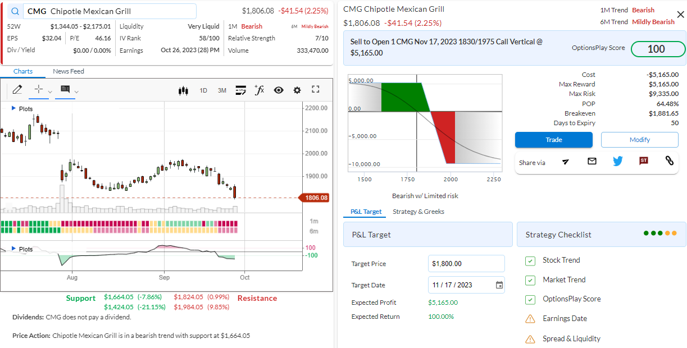Open the crosshair tool dropdown arrow

pos(50,91)
